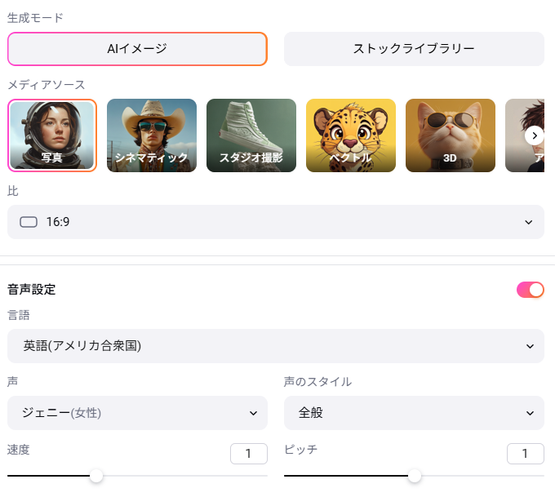Pick the スタジオ撮影 sneaker style thumbnail
This screenshot has width=555, height=497.
pos(251,135)
